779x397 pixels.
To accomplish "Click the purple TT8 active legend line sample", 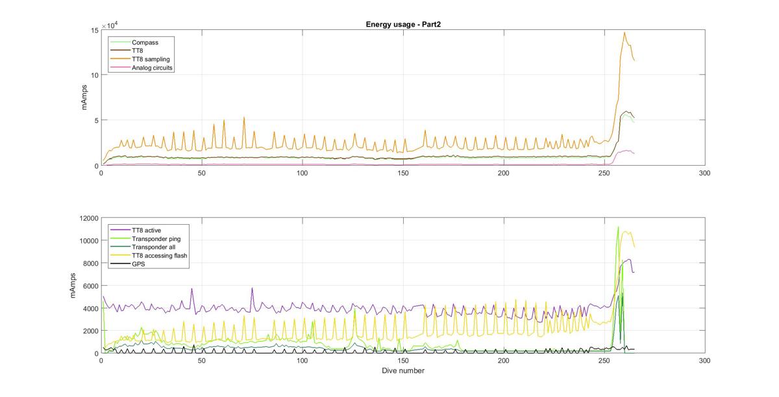I will pos(120,230).
